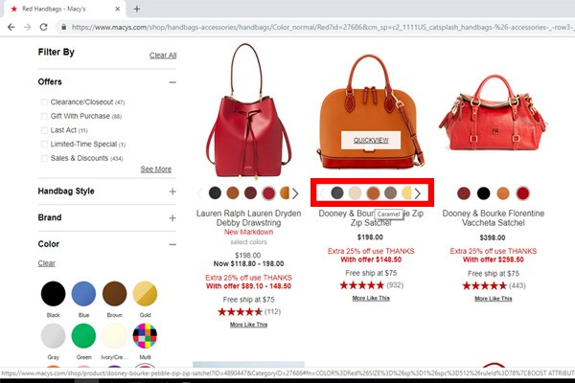Pick black swatch under Lauren Ralph Lauren bag
575x383 pixels.
tap(215, 192)
